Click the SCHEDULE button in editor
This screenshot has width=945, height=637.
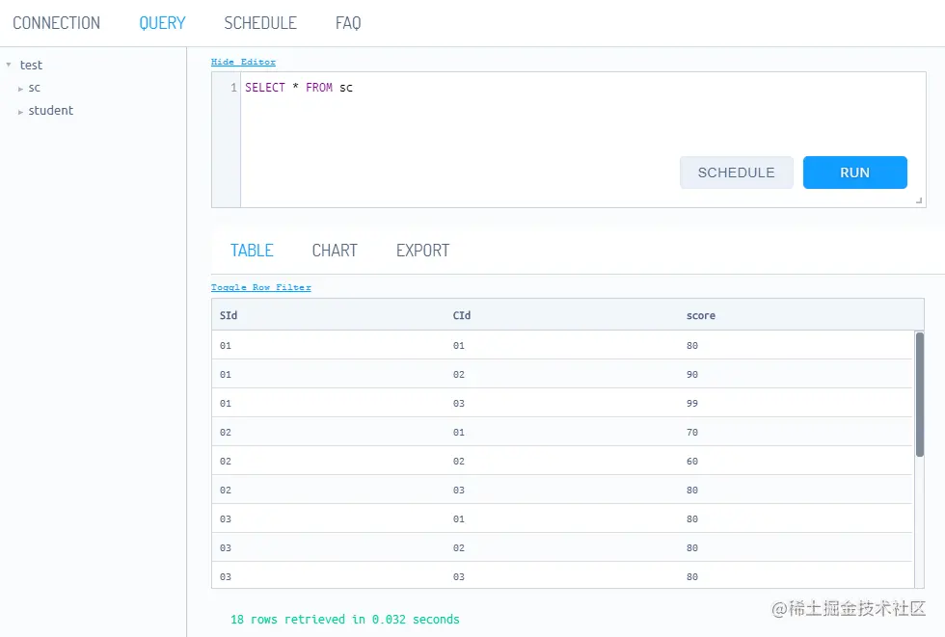point(736,173)
